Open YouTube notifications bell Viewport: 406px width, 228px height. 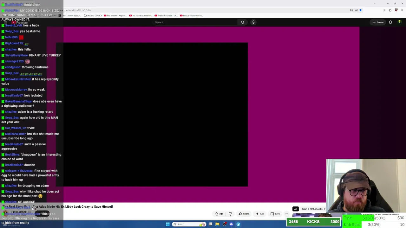click(390, 22)
